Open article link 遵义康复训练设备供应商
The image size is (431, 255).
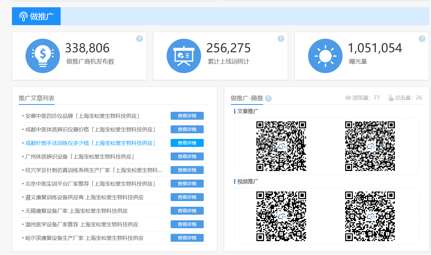click(84, 197)
